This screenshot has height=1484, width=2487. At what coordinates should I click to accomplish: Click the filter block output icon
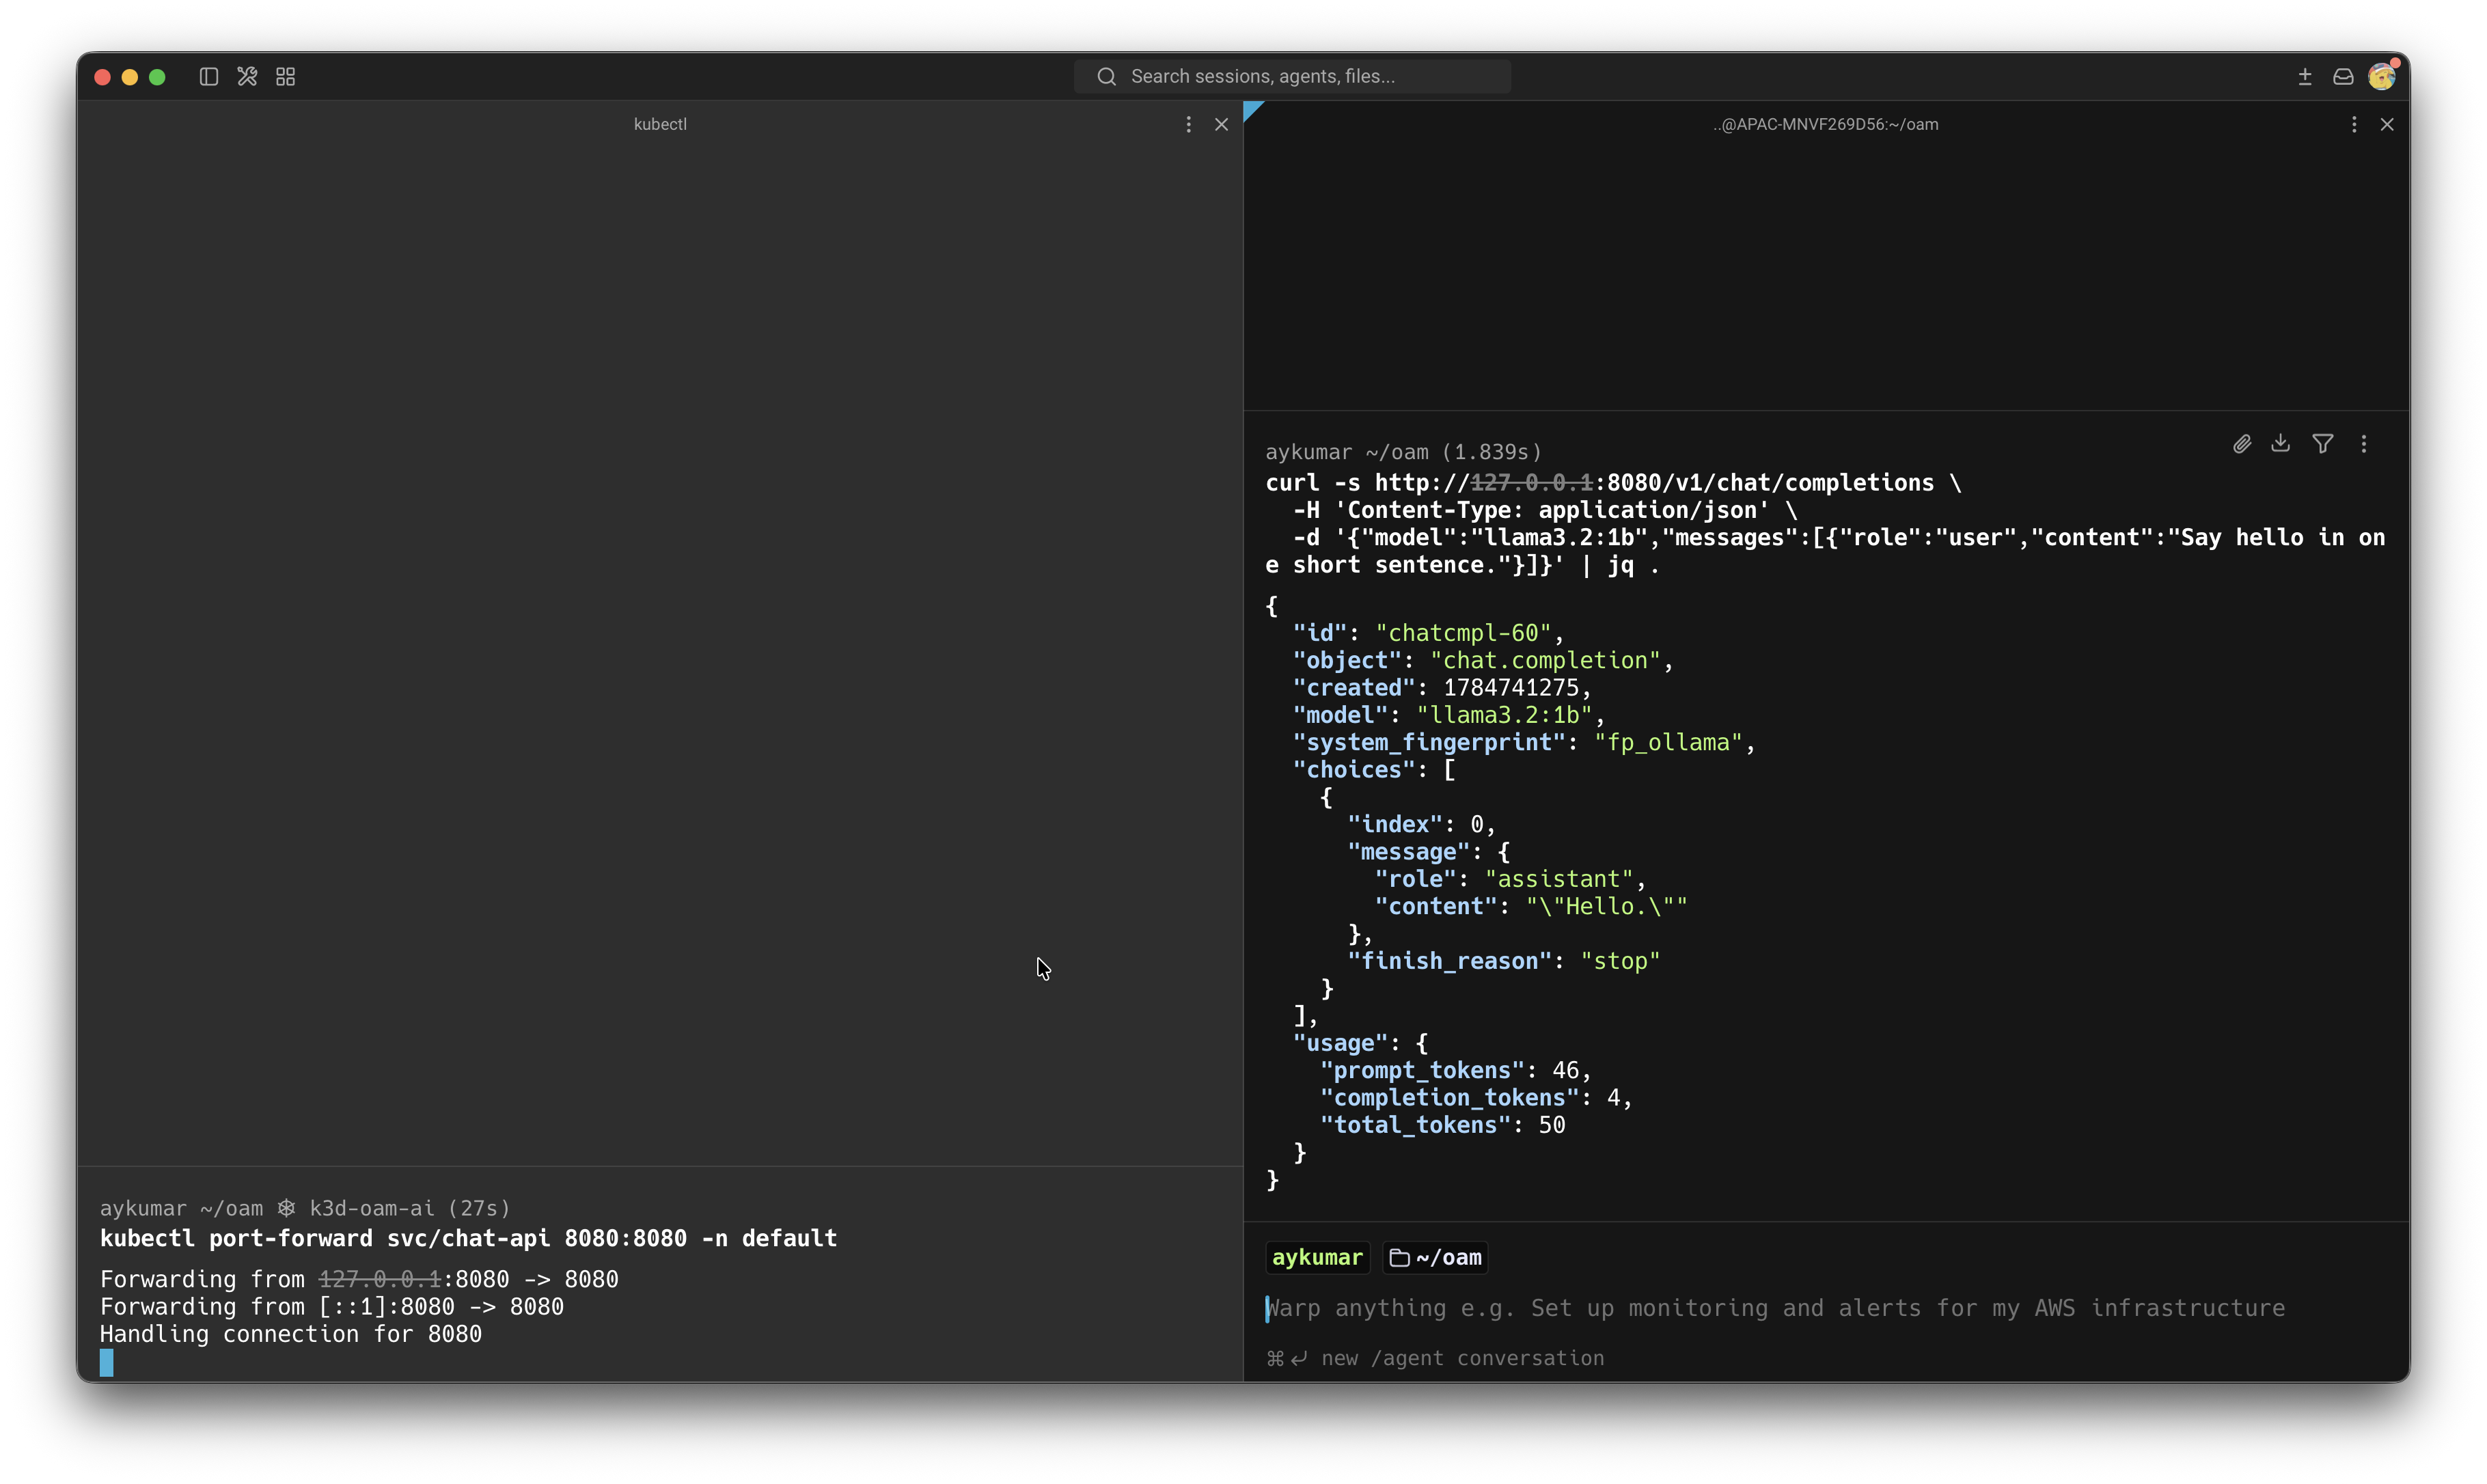click(2323, 443)
